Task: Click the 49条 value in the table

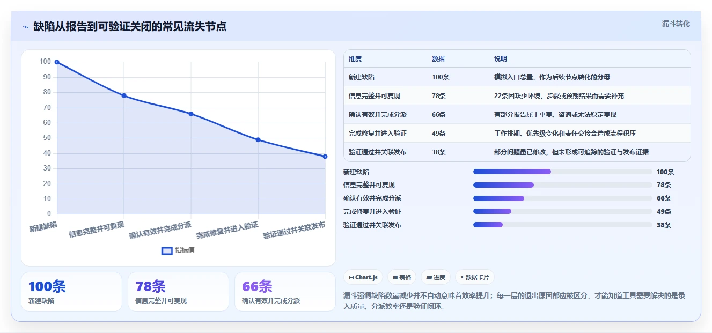Action: coord(439,134)
